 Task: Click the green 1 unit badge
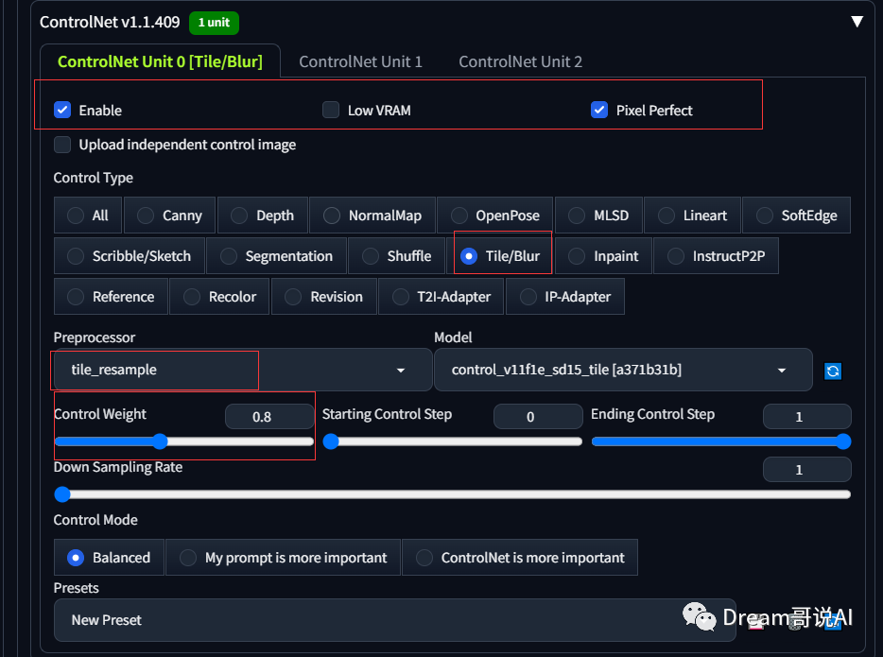[x=214, y=23]
